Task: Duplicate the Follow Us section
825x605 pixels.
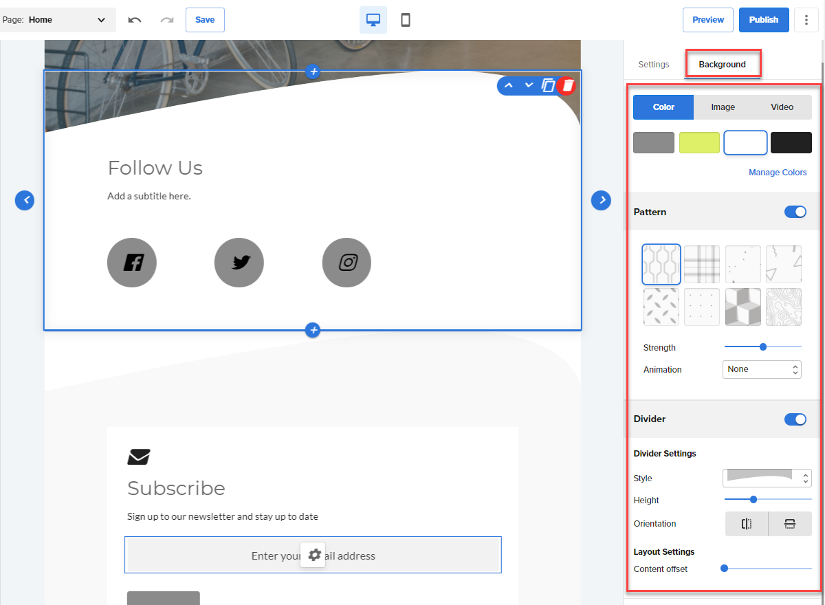Action: coord(548,85)
